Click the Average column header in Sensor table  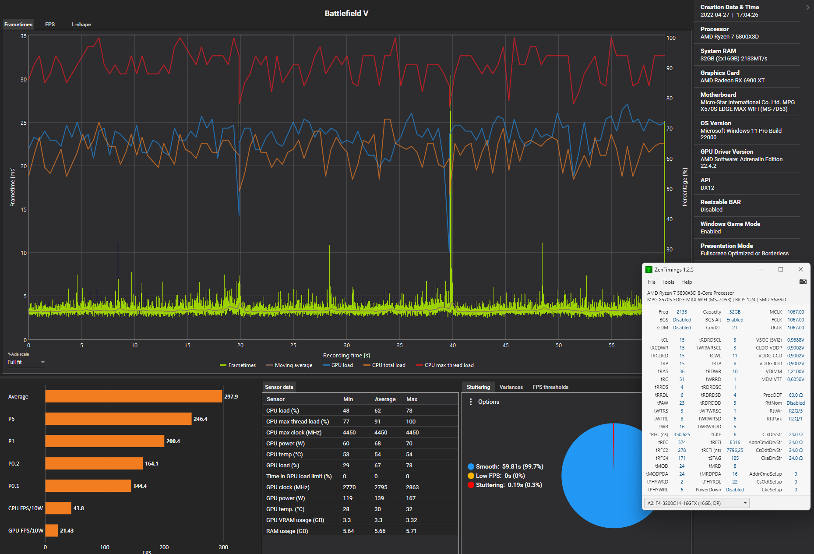click(x=385, y=399)
